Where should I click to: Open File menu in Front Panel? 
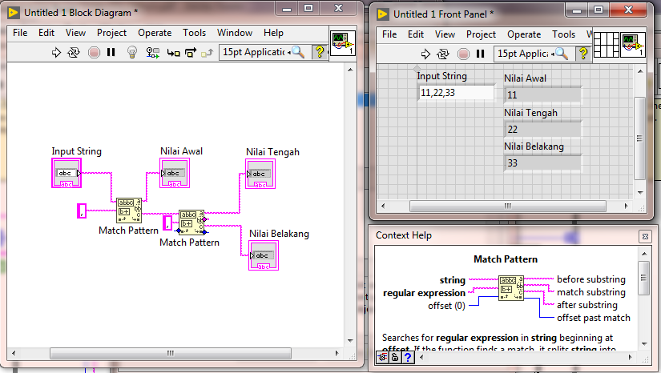point(389,34)
